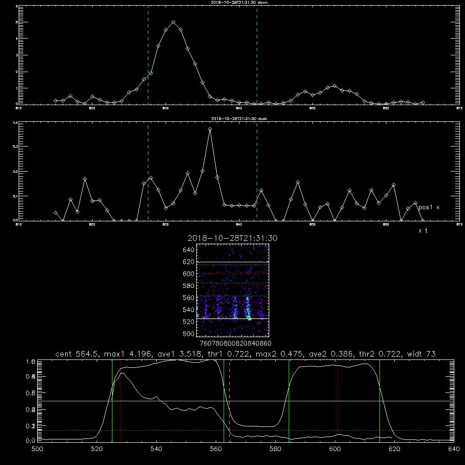Click the orange dashed vertical line in the bottom plot

230,401
